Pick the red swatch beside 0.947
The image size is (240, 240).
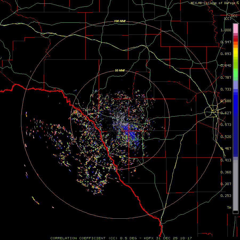pos(235,40)
